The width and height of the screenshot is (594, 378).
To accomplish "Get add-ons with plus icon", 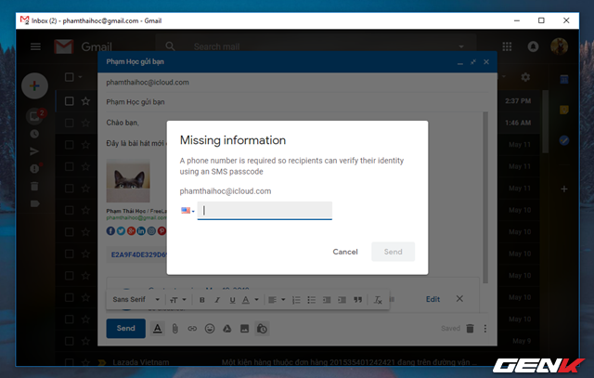I will pos(564,189).
